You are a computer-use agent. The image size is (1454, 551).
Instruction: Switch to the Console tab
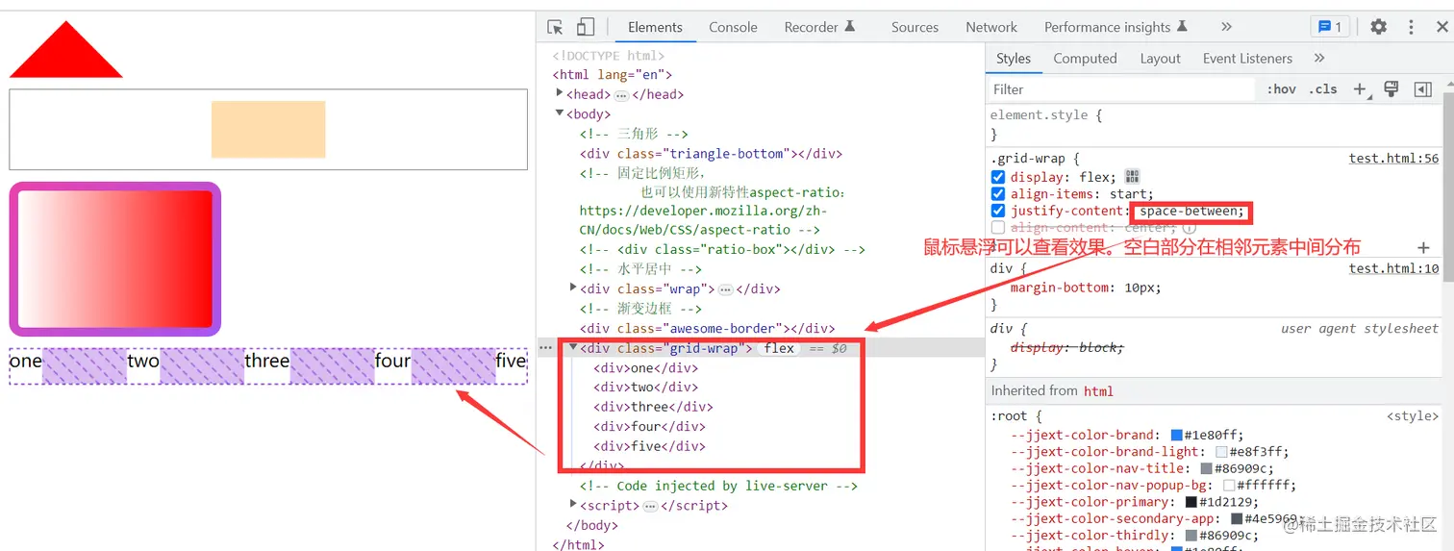point(733,27)
